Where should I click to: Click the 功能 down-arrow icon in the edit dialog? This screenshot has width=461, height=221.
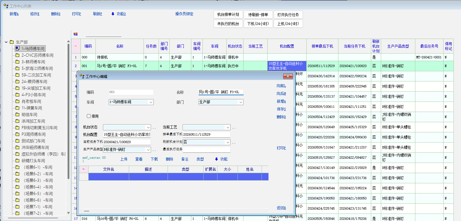point(216,159)
